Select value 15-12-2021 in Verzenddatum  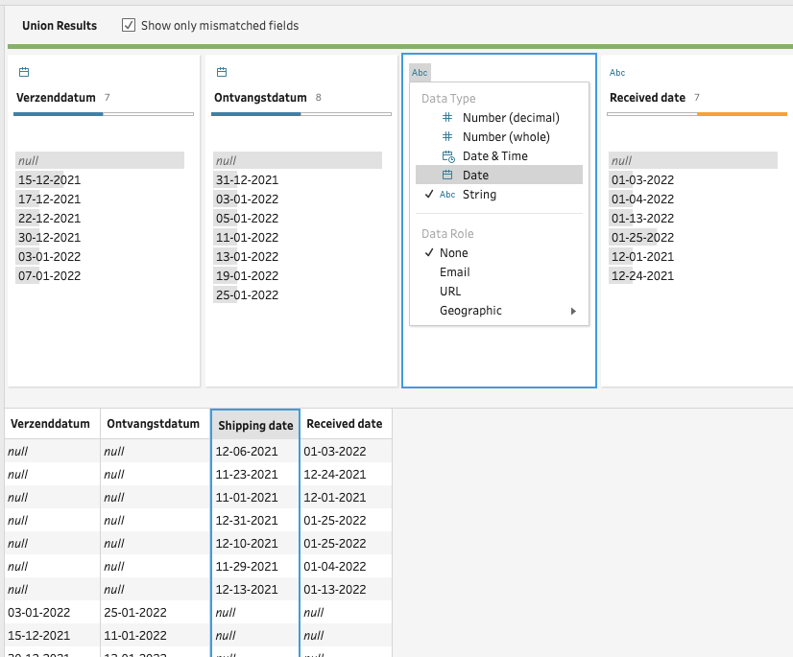[49, 180]
